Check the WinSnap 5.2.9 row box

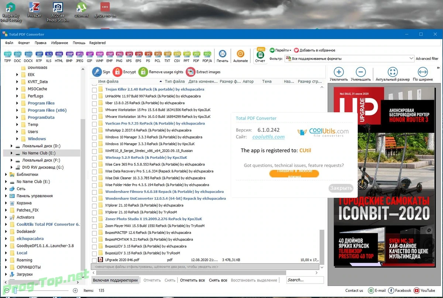pos(95,158)
